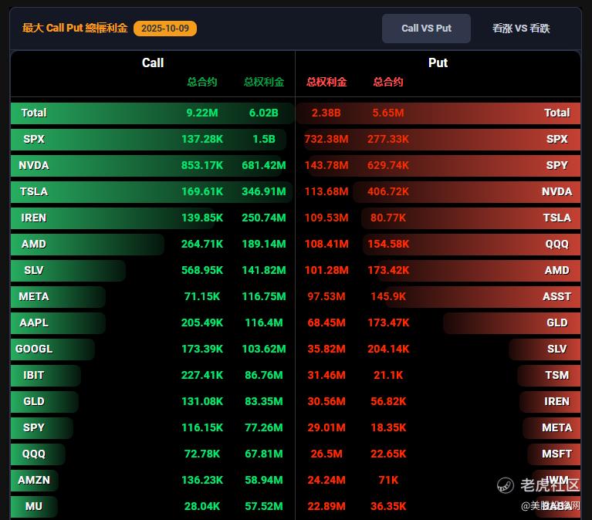Click the 346.91M TSLA call premium value

263,191
